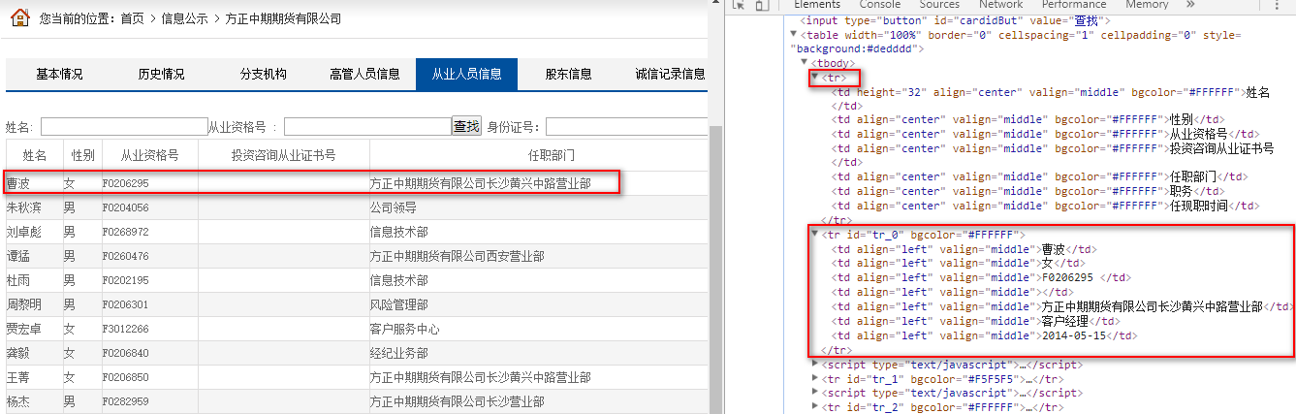The width and height of the screenshot is (1296, 414).
Task: Focus the 身份证号 input field
Action: tap(626, 127)
